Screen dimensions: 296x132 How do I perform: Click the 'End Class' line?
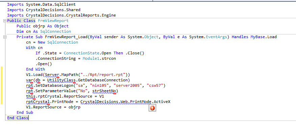pos(18,118)
